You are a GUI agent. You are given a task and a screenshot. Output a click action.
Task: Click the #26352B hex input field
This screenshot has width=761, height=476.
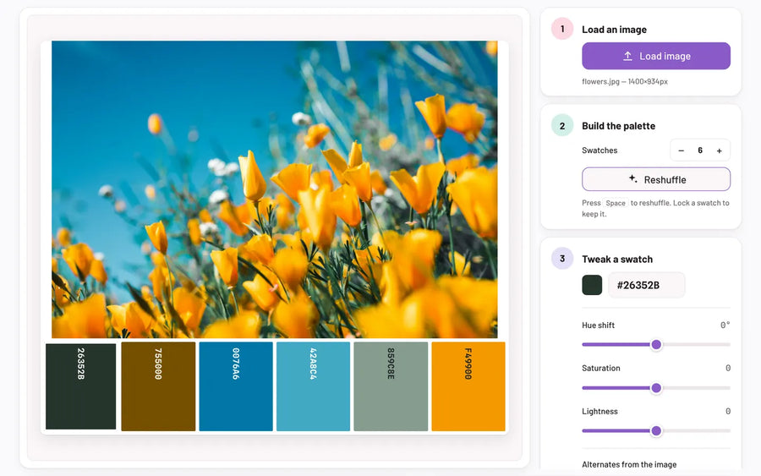[647, 285]
